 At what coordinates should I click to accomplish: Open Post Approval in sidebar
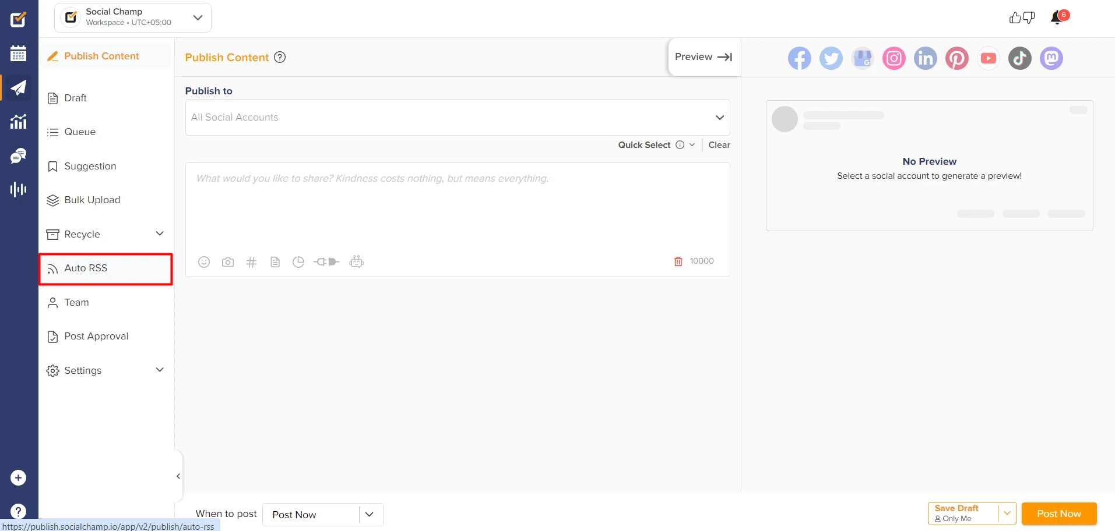coord(105,336)
